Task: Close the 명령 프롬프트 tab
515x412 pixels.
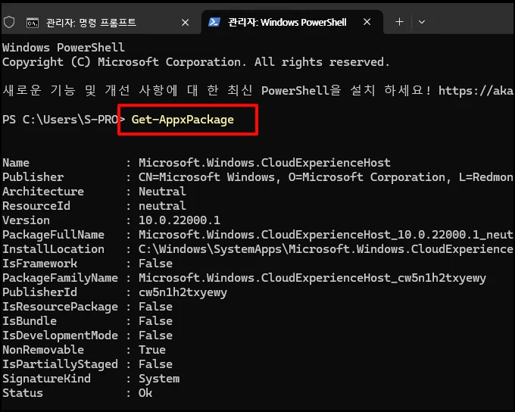Action: pyautogui.click(x=186, y=22)
